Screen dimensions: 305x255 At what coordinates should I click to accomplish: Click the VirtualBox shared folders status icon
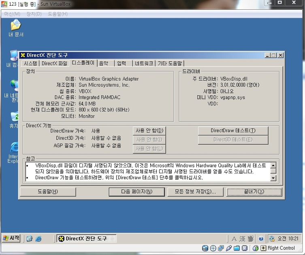237,248
